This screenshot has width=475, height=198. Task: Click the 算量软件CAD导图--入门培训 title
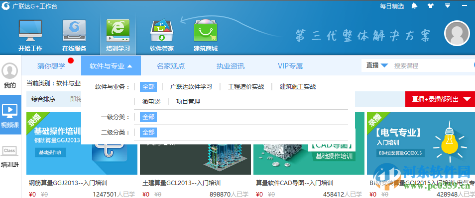click(x=294, y=183)
